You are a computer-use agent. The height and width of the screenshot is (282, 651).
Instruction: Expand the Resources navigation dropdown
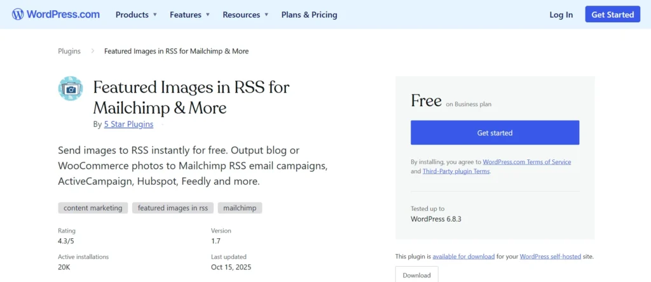245,15
